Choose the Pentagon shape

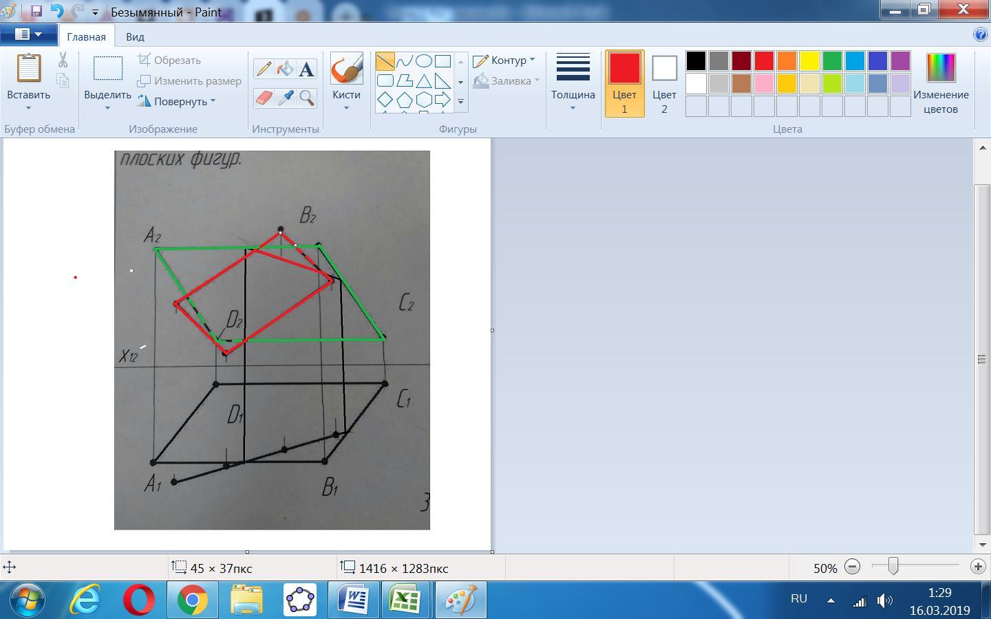[x=405, y=100]
